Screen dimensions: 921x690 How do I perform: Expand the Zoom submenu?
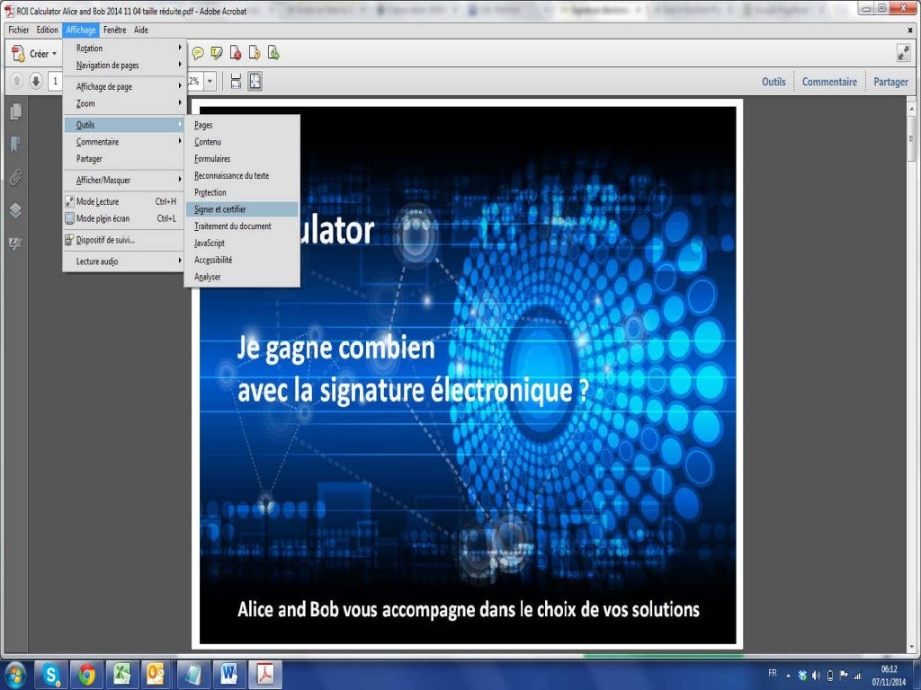[x=124, y=103]
